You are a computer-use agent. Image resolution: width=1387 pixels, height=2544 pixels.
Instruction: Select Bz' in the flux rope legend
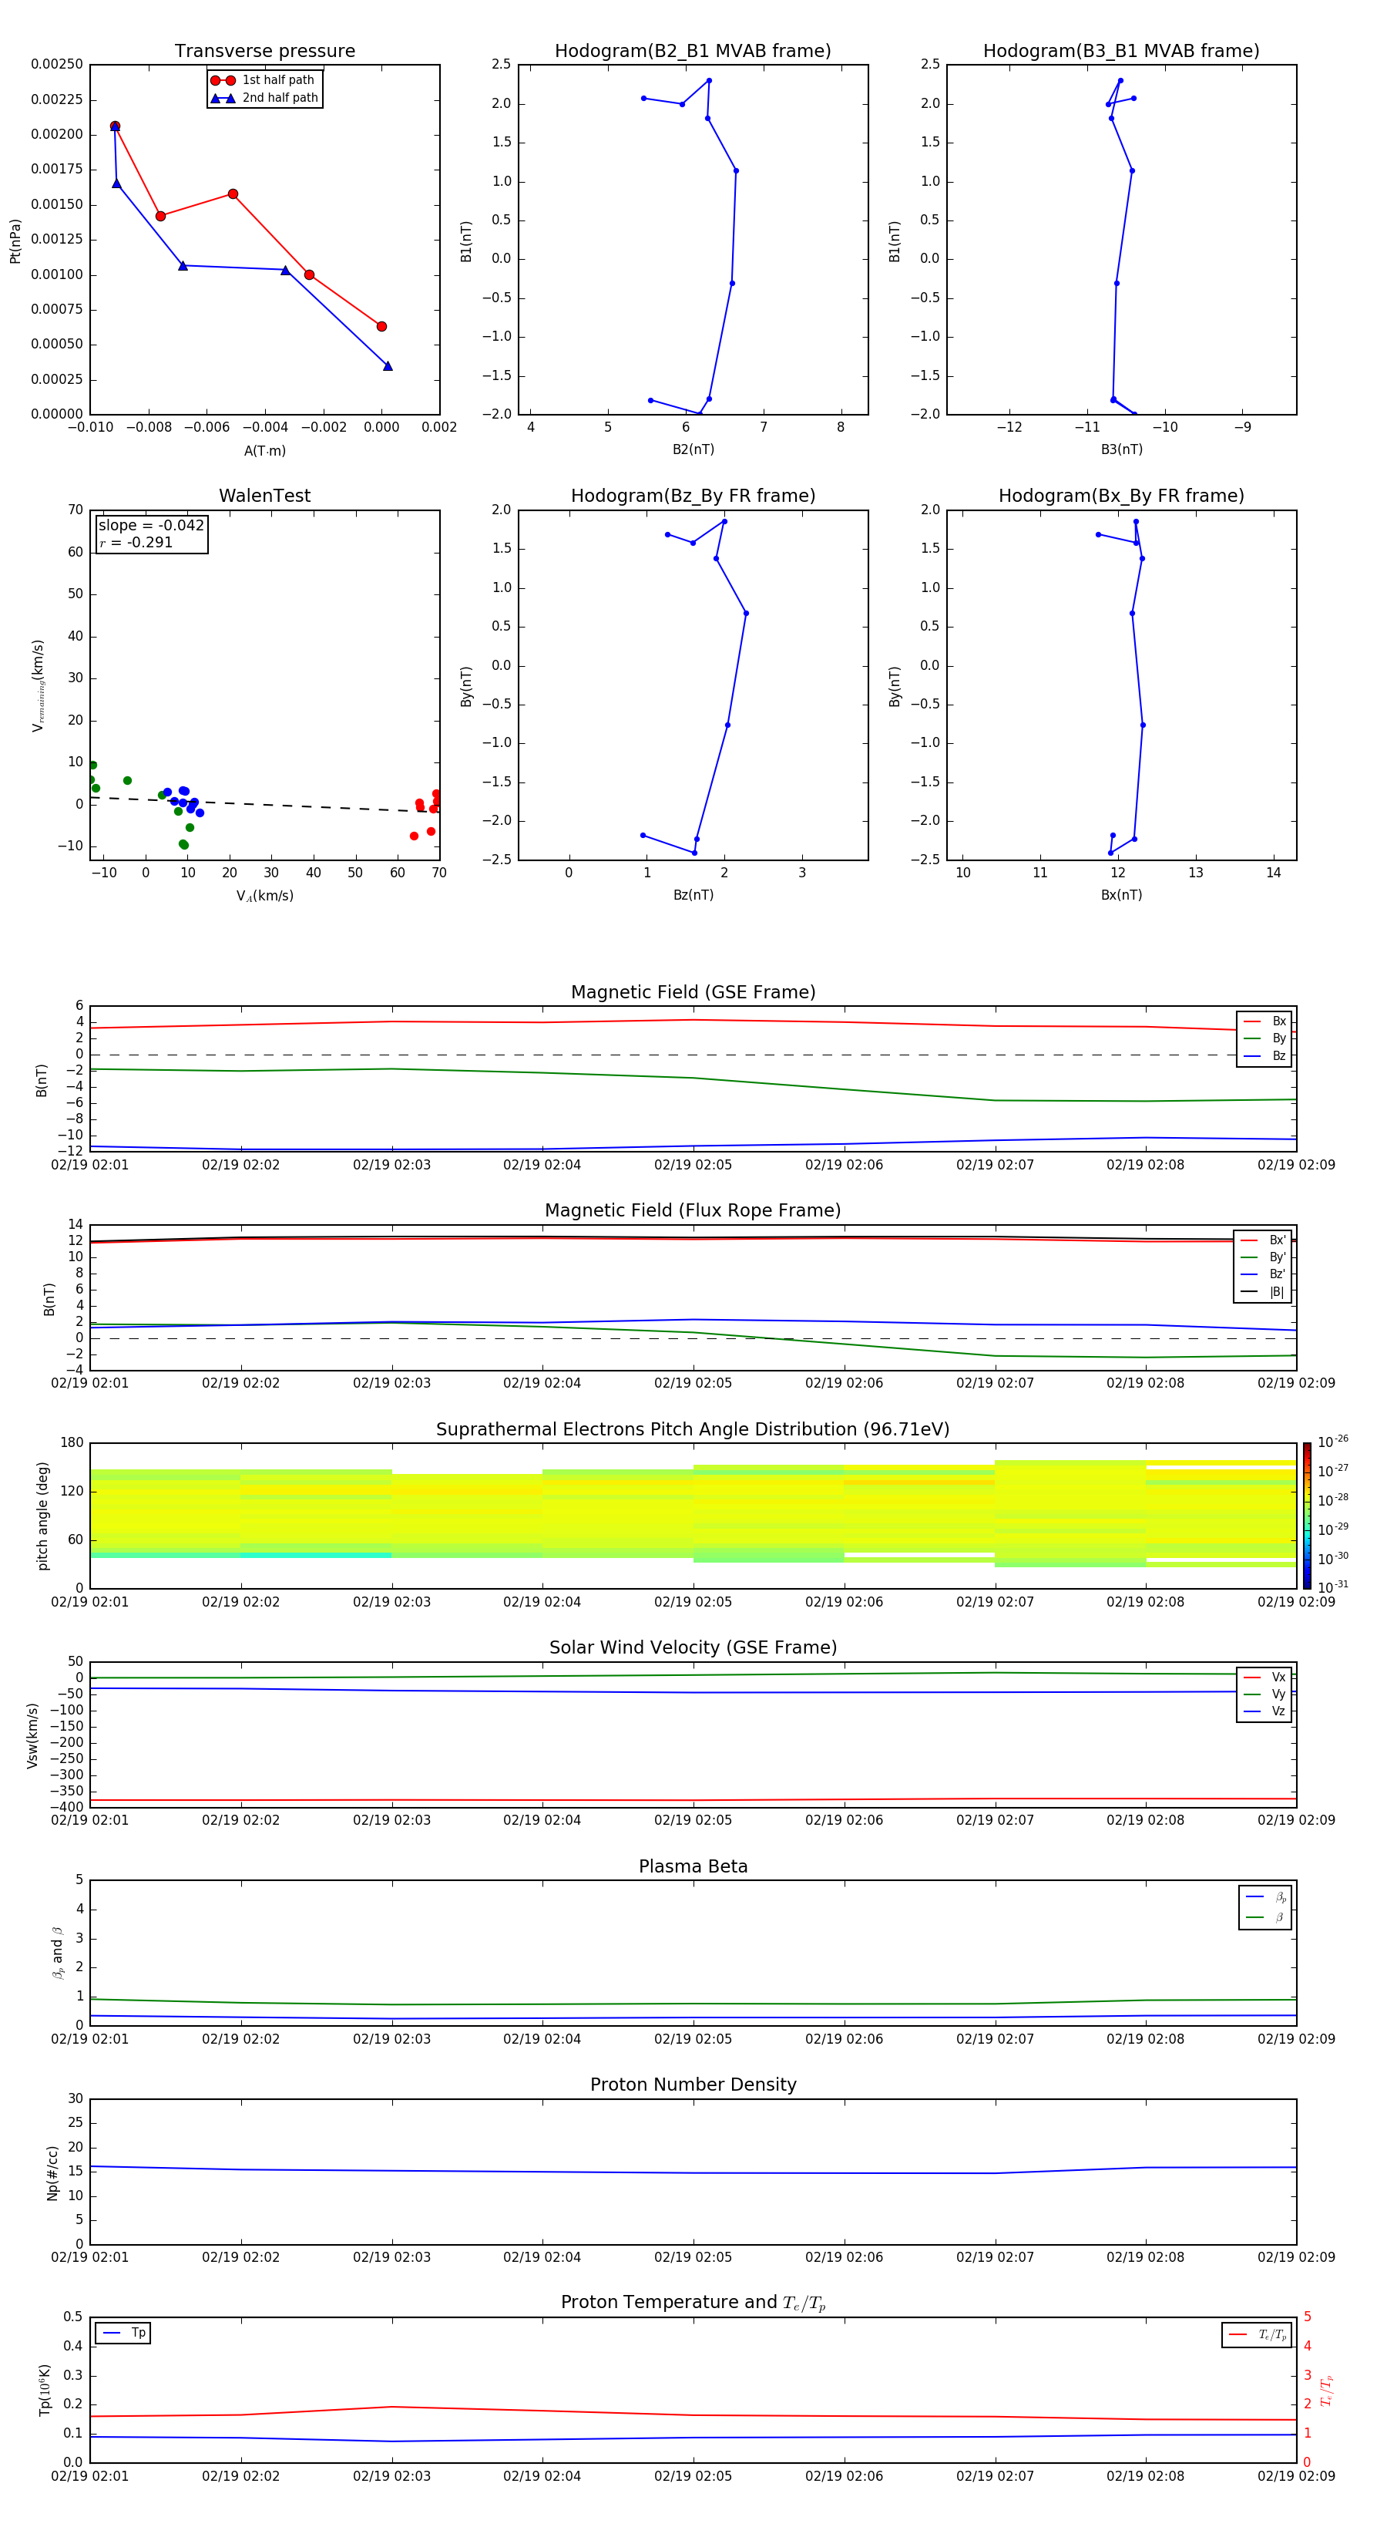tap(1263, 1274)
